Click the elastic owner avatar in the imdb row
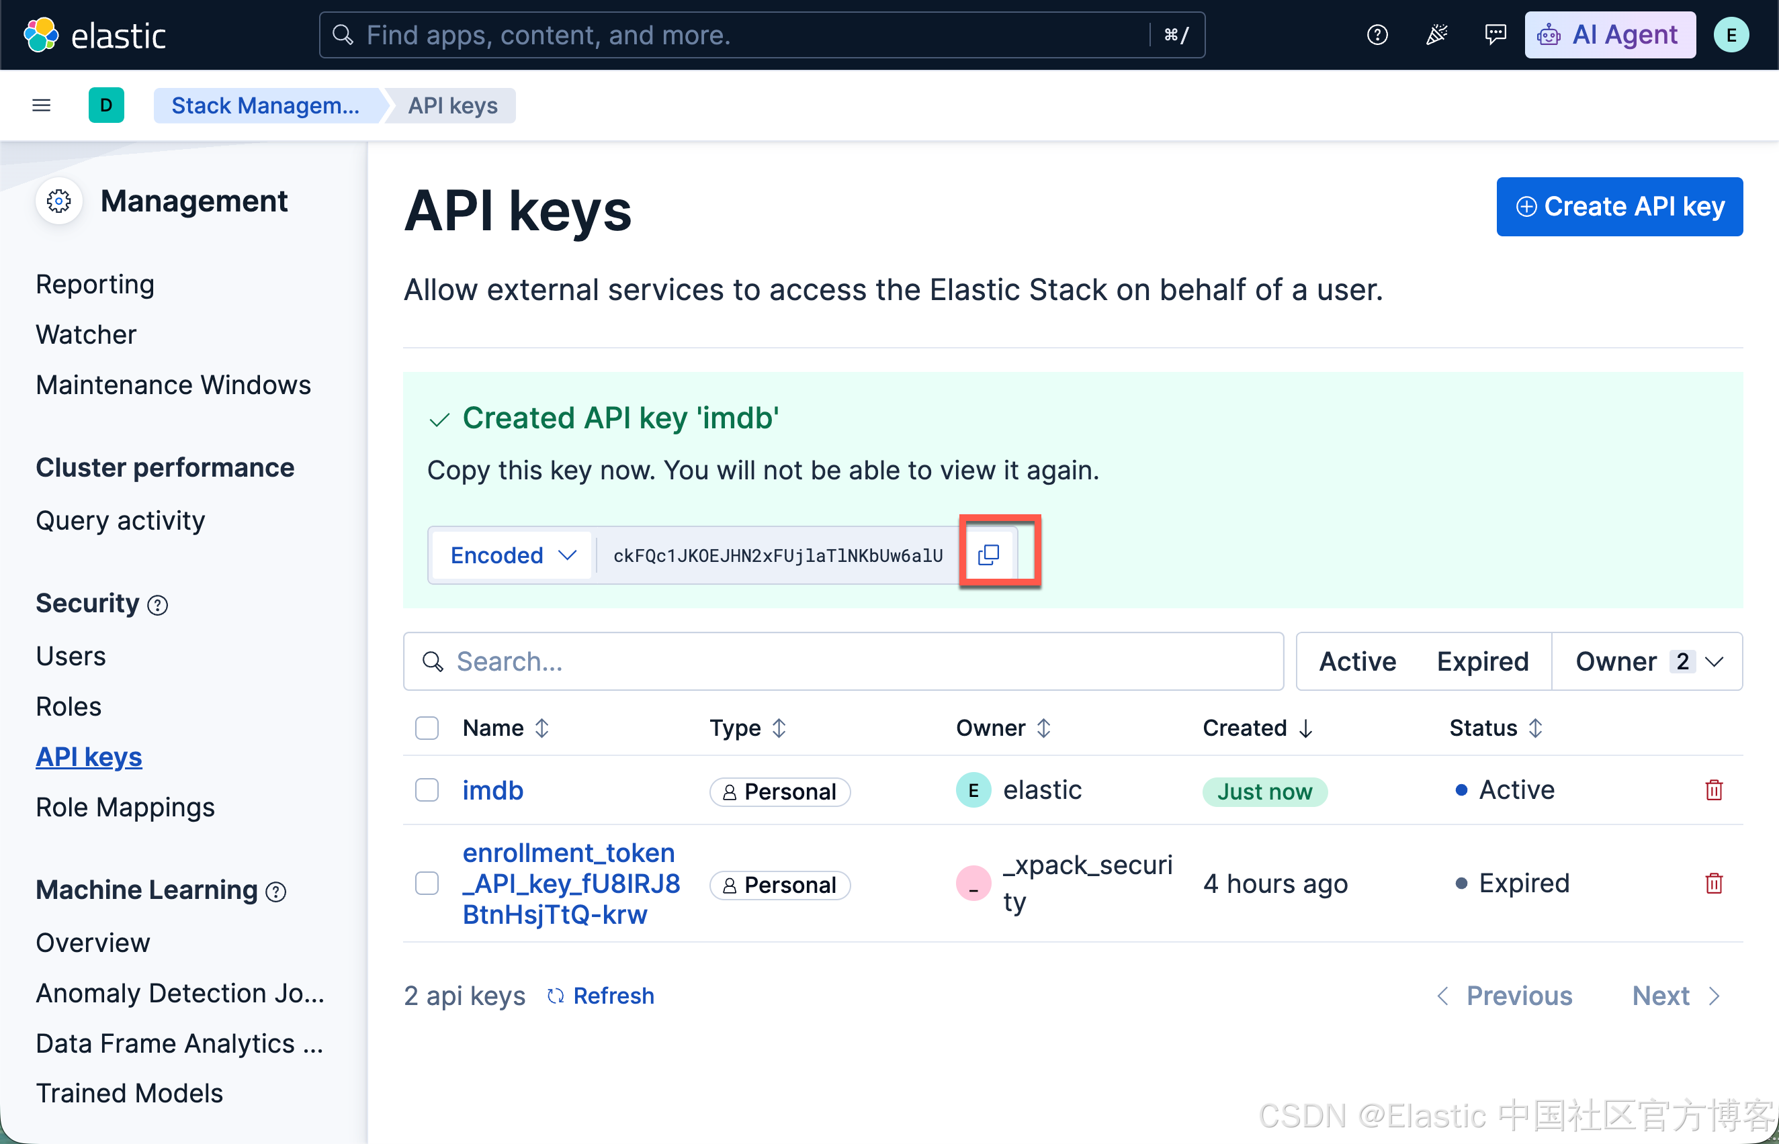 (x=973, y=790)
